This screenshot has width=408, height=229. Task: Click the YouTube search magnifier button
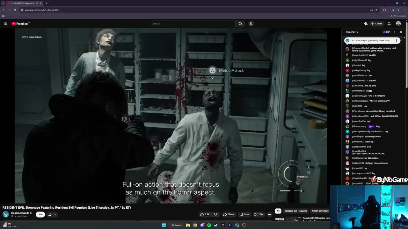[240, 24]
